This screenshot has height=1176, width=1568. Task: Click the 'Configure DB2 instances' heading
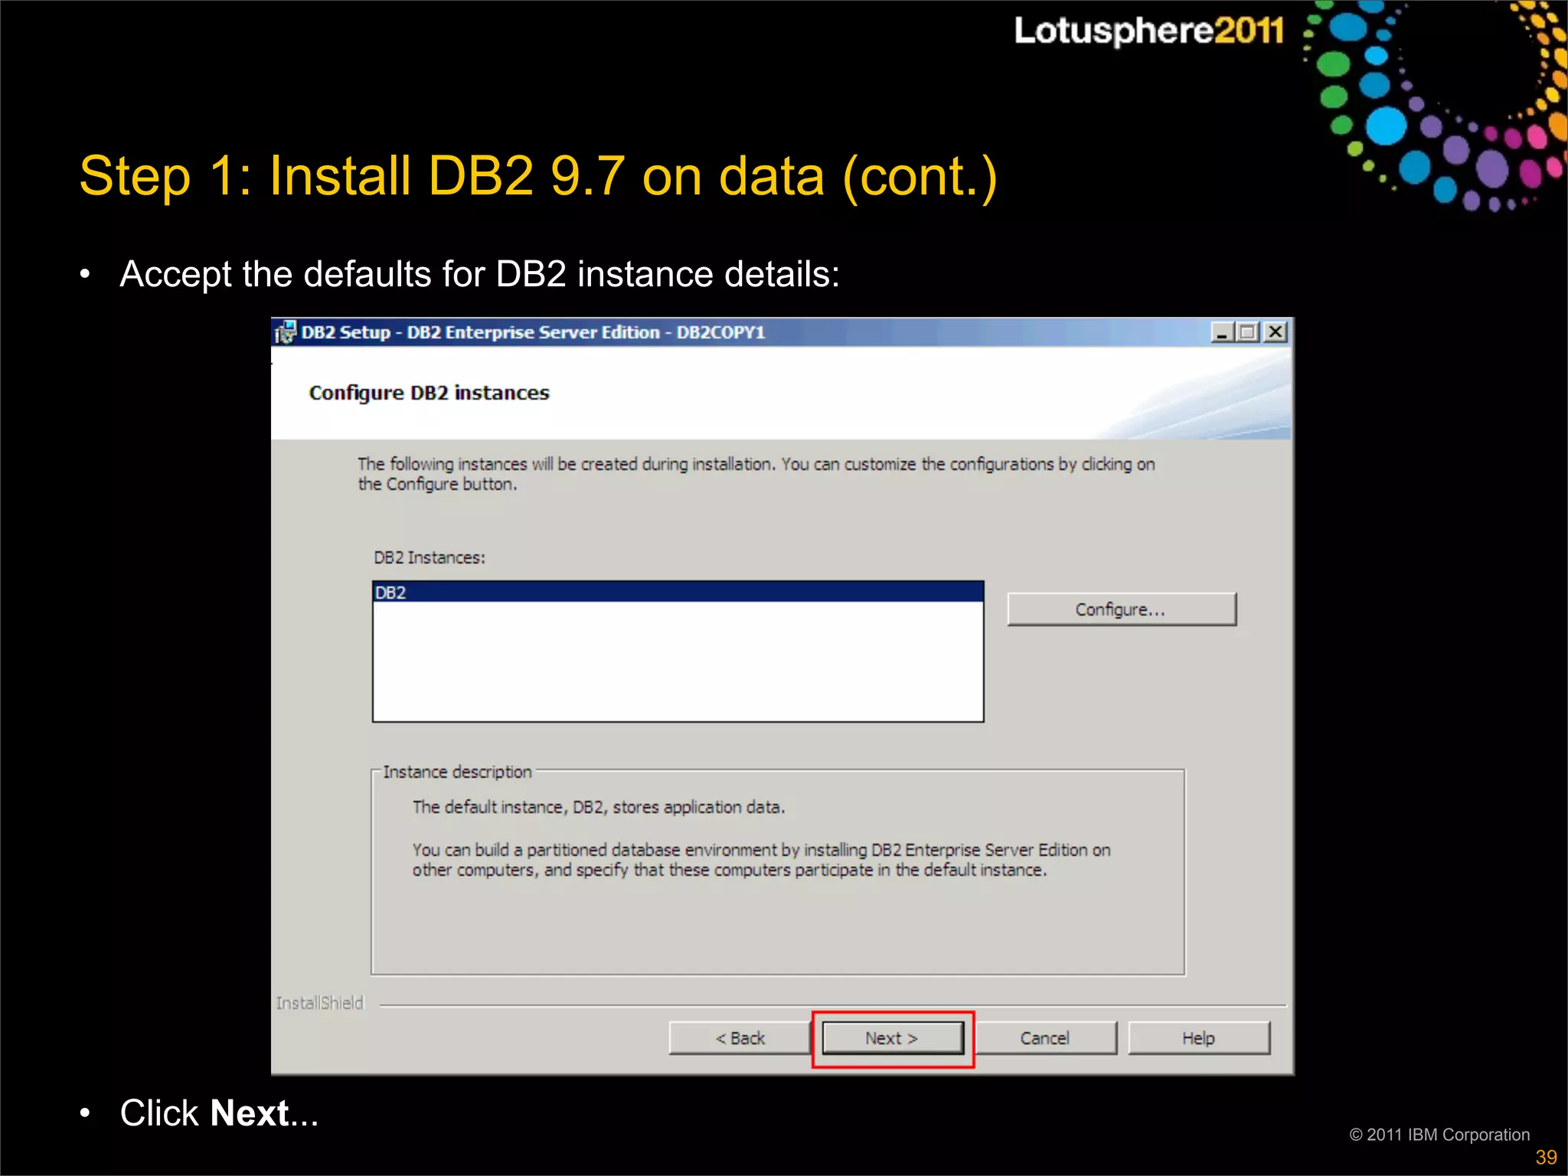429,393
